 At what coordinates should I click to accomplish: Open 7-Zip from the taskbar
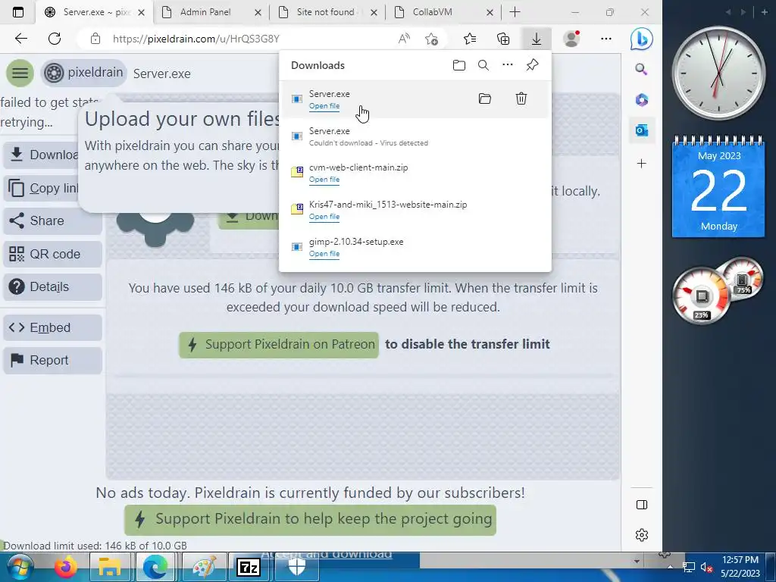tap(249, 567)
